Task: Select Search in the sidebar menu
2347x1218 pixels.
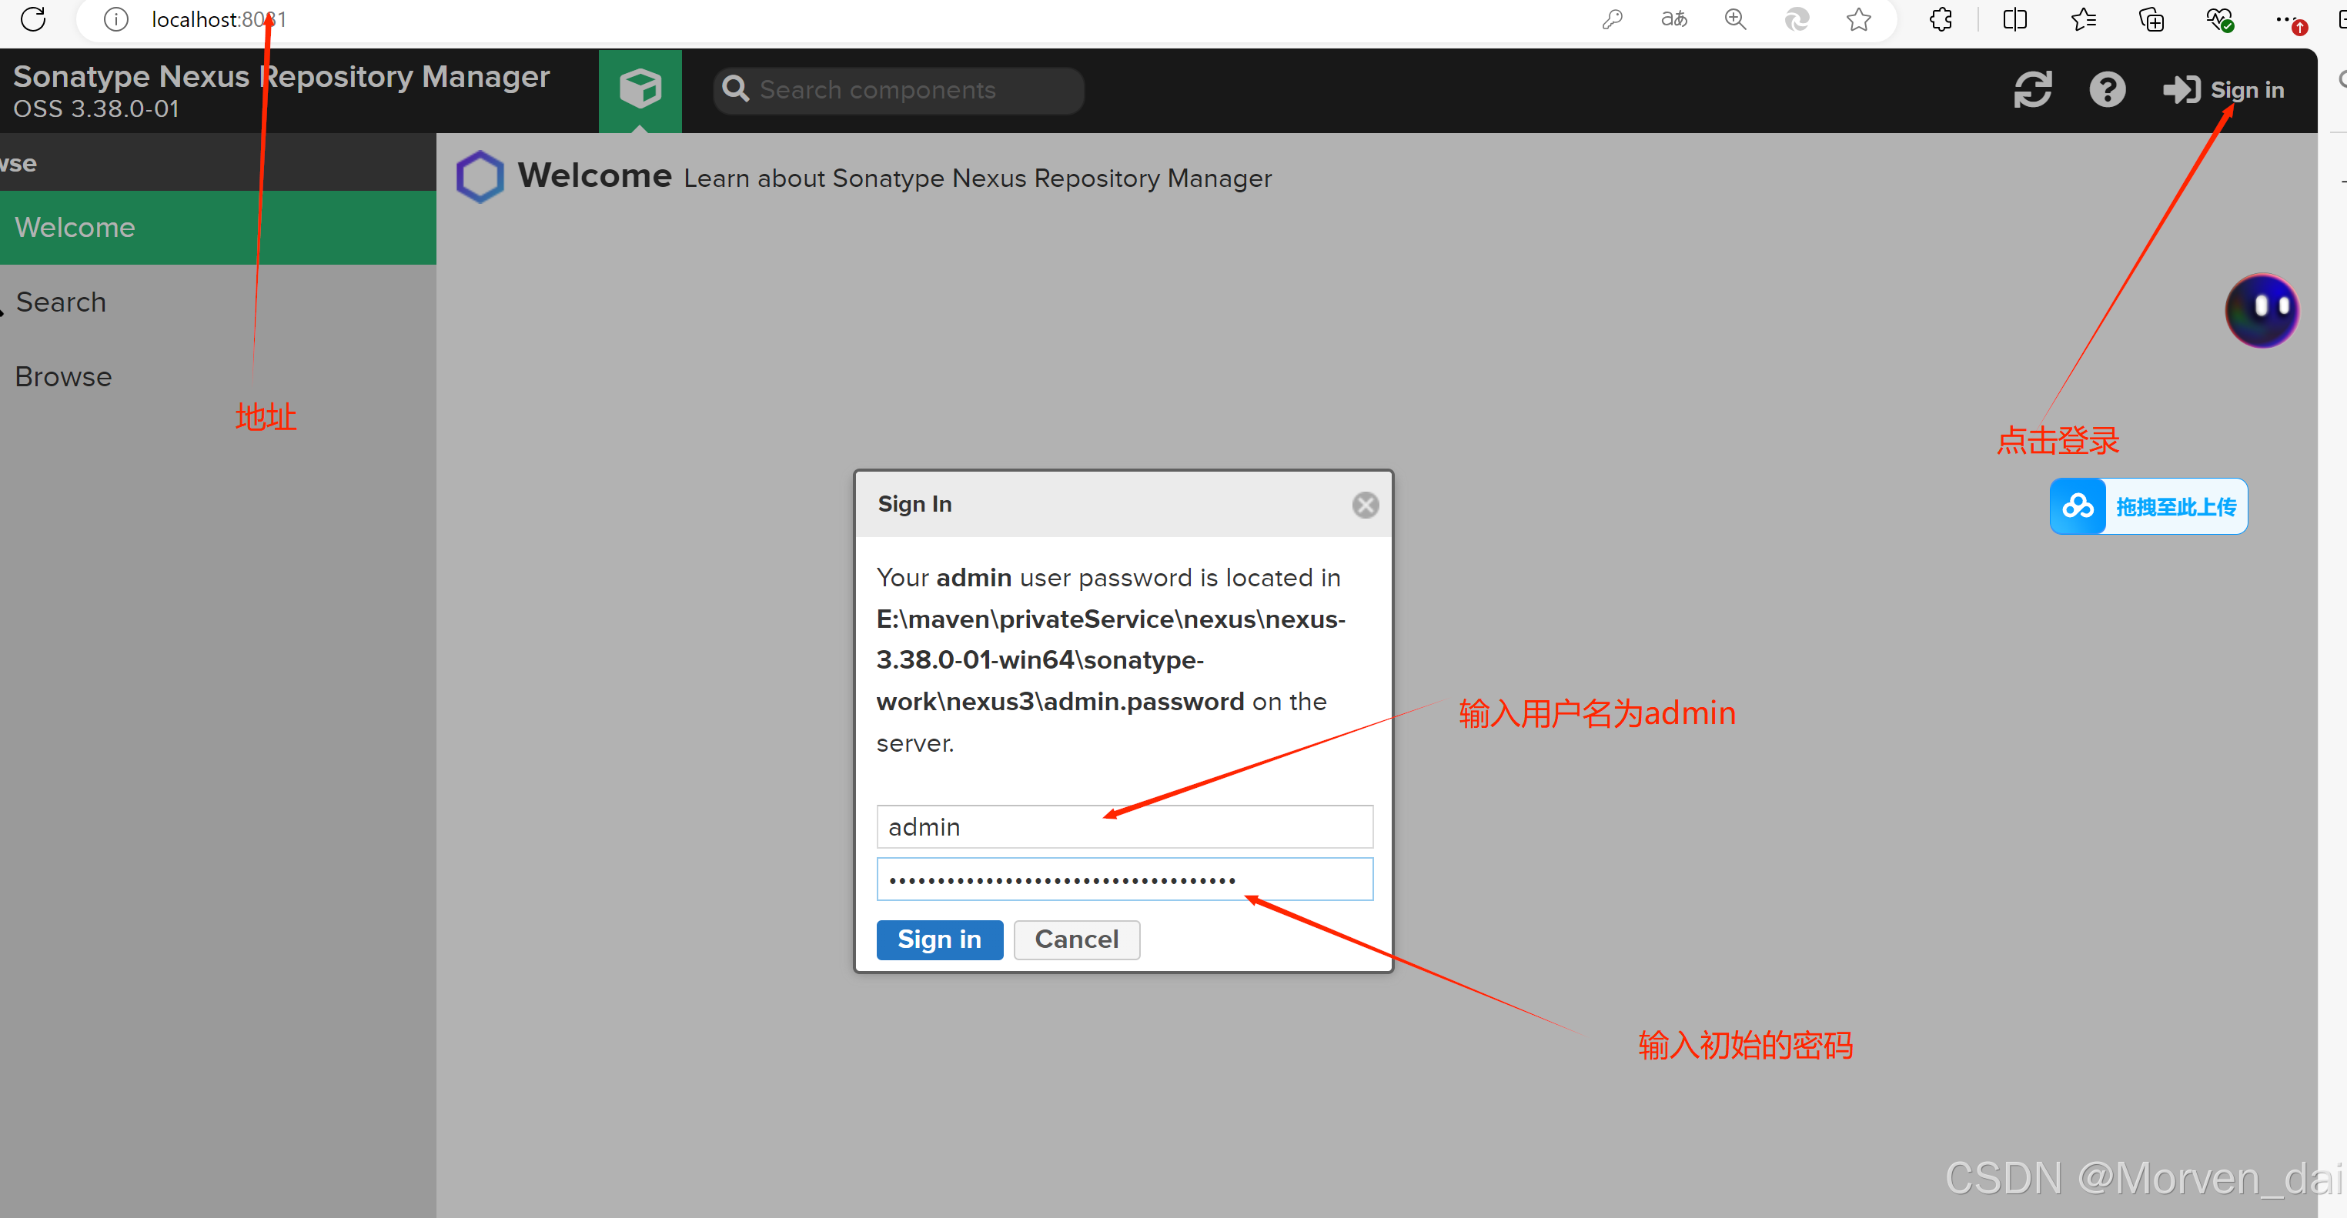Action: click(61, 302)
